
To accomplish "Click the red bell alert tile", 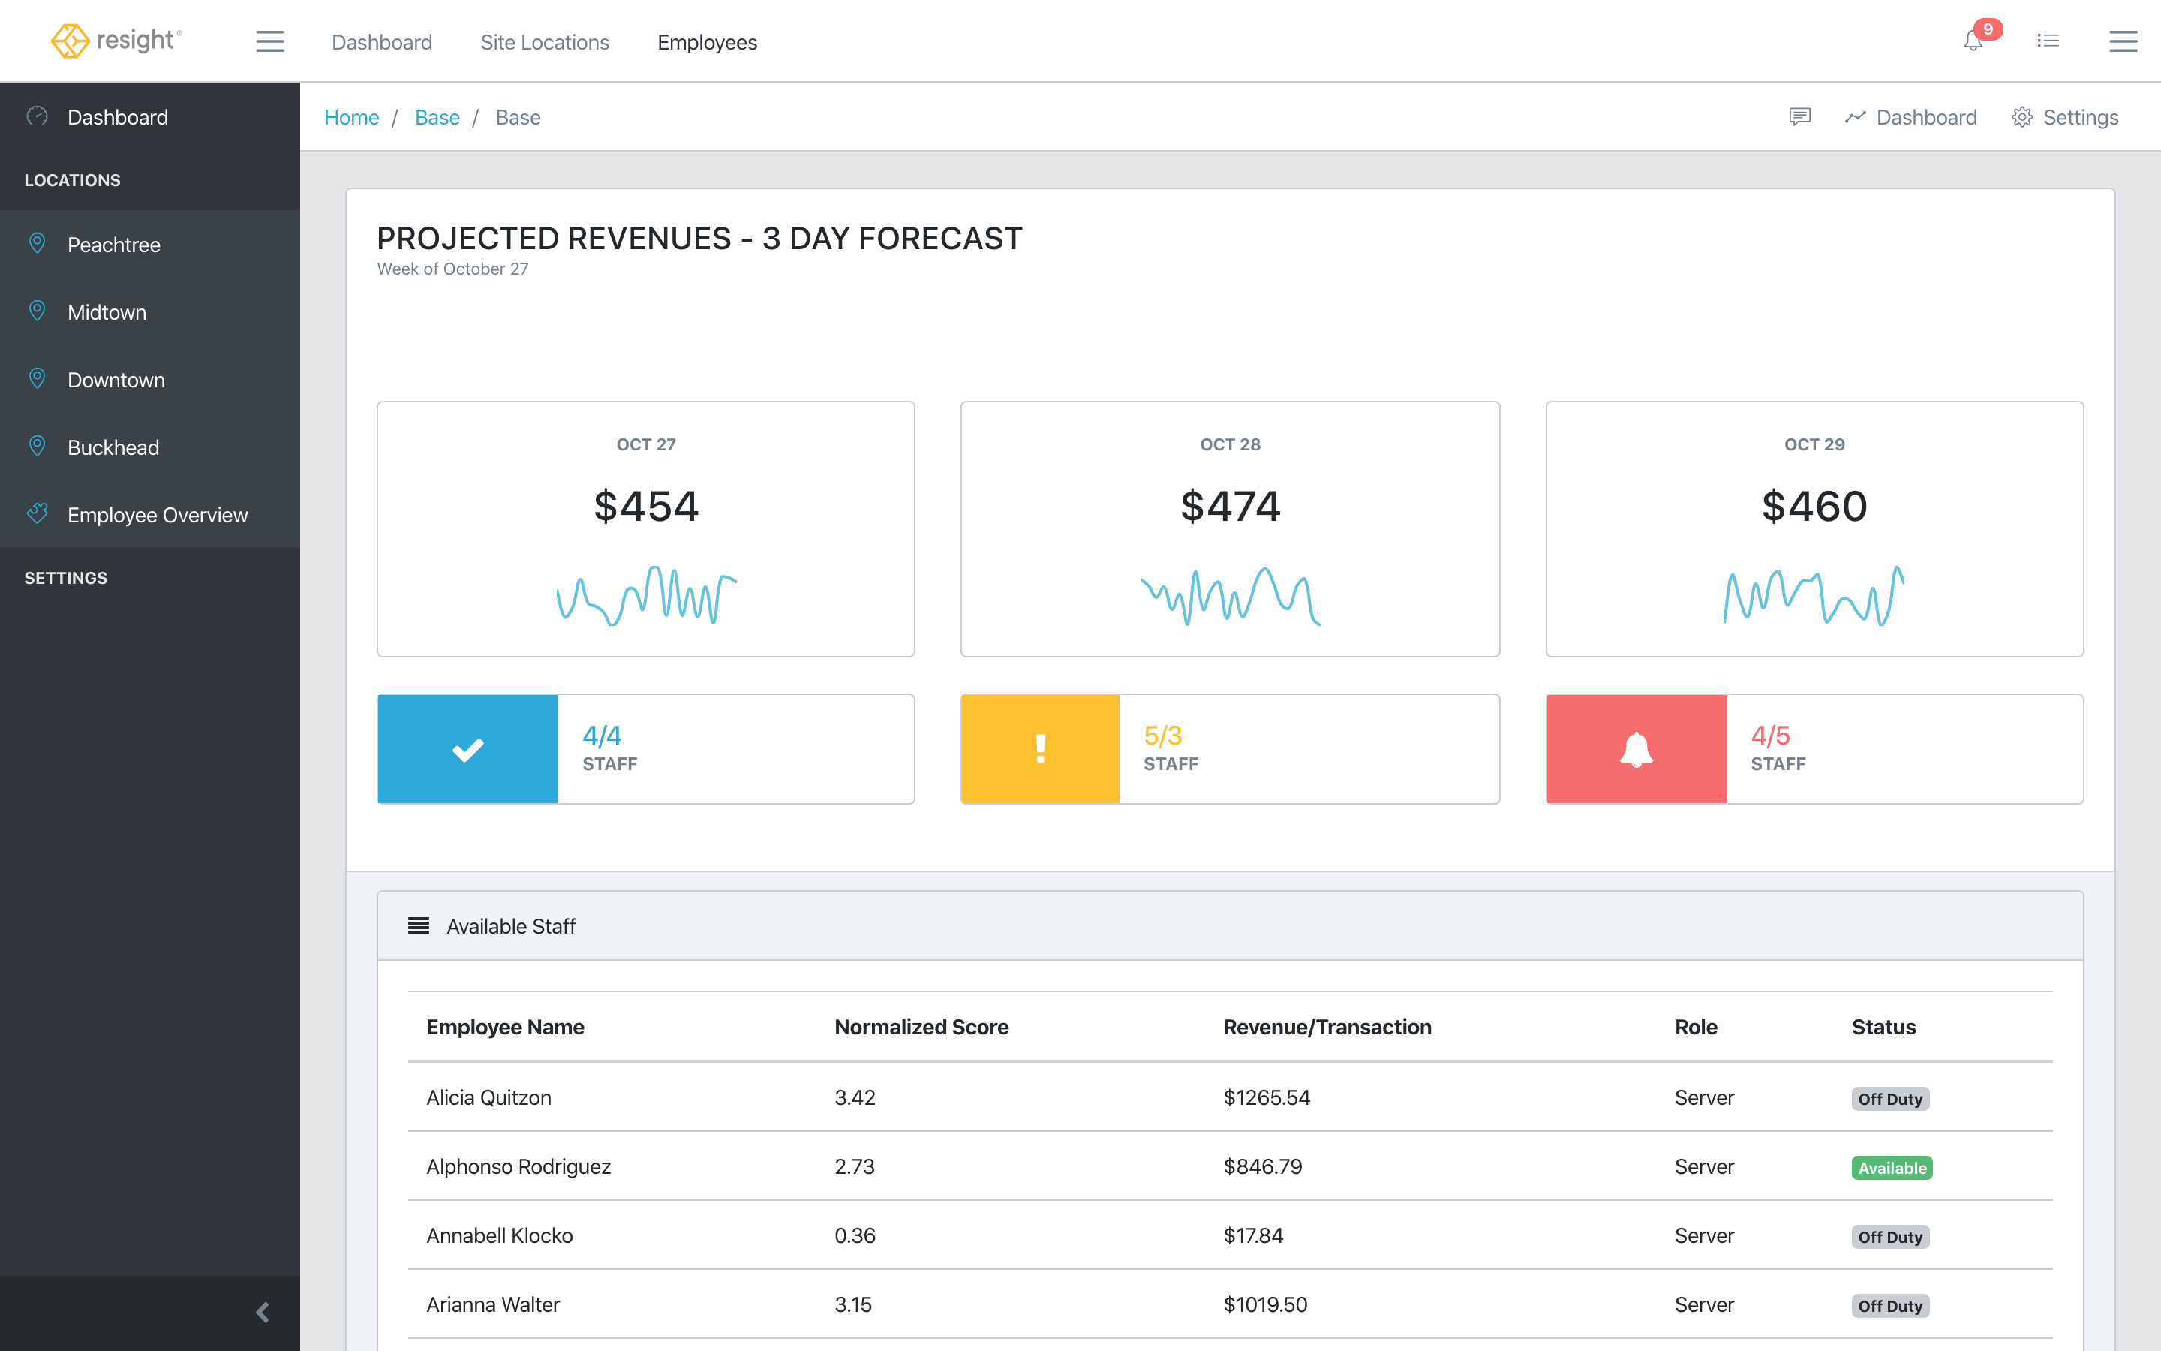I will 1636,749.
